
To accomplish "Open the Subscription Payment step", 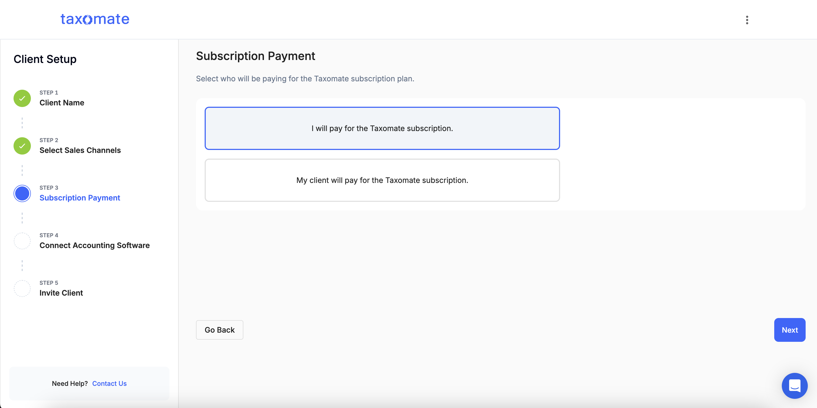I will (80, 198).
